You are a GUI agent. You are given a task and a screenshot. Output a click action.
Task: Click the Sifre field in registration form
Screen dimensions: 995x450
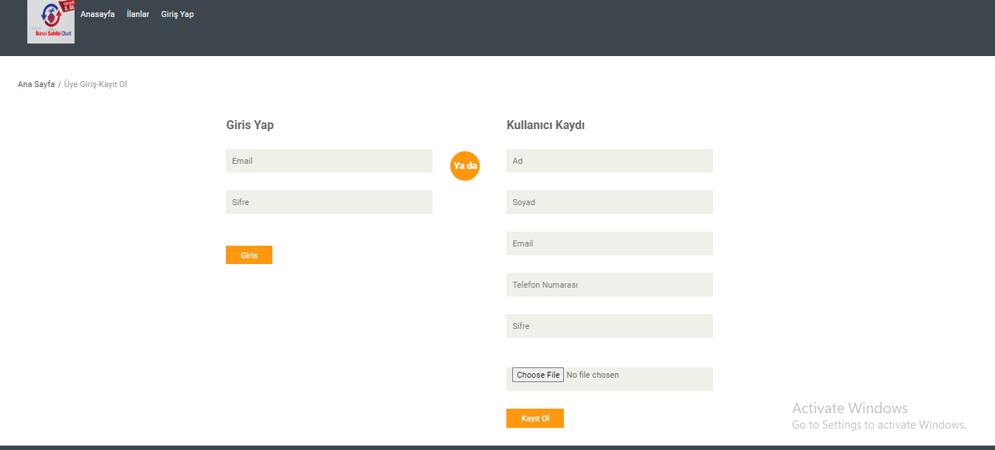tap(609, 325)
